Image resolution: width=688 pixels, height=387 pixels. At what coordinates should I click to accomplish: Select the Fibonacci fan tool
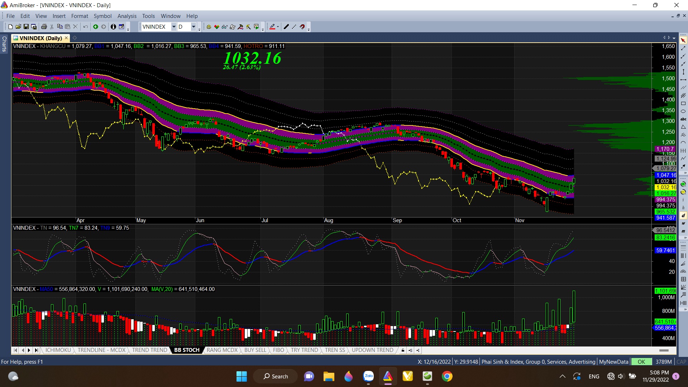(x=683, y=263)
